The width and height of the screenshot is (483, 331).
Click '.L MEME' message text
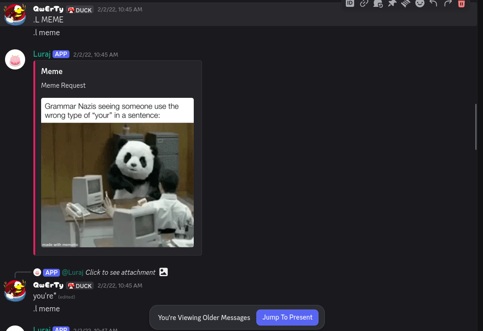(48, 20)
